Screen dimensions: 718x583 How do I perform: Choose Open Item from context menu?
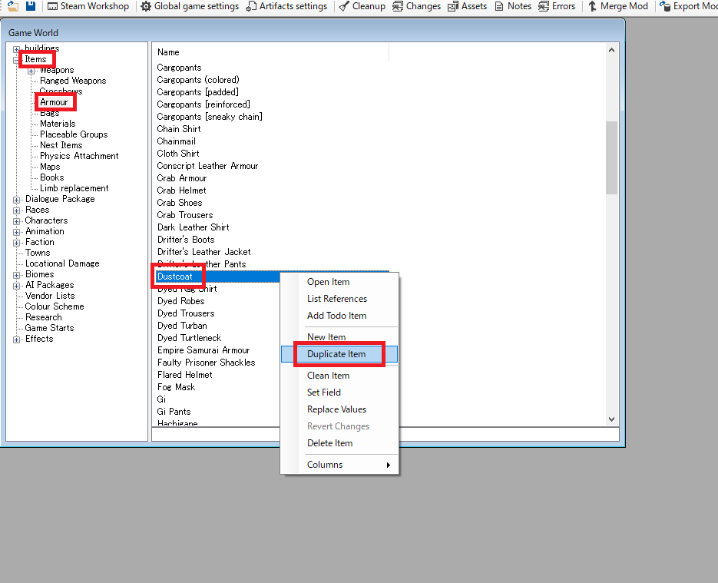[339, 282]
